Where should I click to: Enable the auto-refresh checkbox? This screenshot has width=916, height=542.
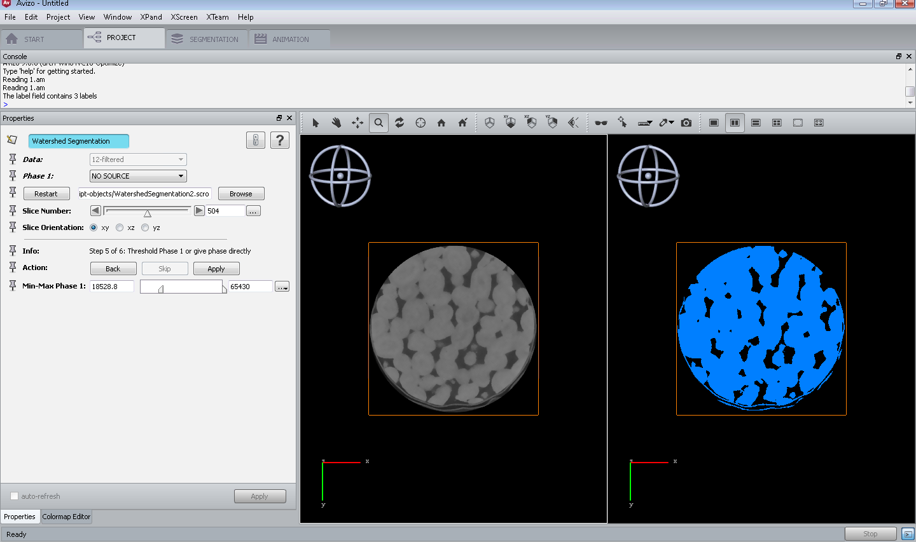14,496
